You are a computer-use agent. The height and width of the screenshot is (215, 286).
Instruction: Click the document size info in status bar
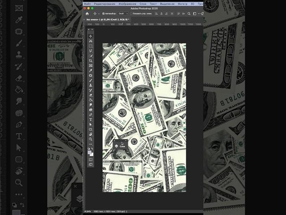109,211
